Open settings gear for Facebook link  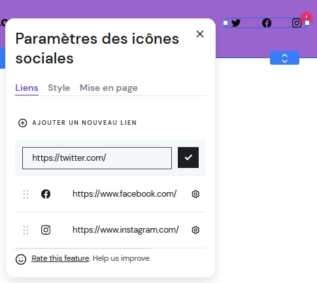click(195, 194)
